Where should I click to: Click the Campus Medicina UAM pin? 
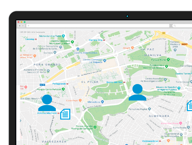pyautogui.click(x=175, y=50)
